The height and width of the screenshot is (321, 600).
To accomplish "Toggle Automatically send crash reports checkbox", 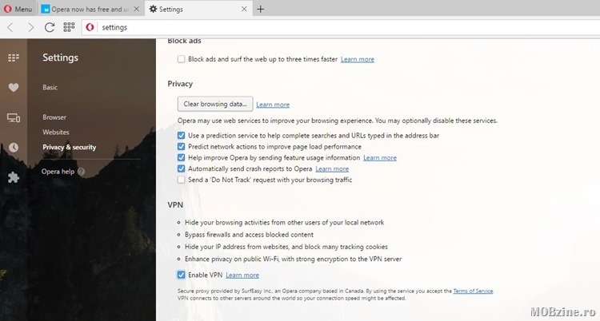I will [181, 168].
